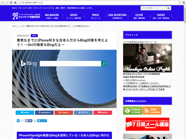Viewport: 186px width, 139px height.
Task: Open the LEGAL RESTRICTIONS menu item
Action: (x=117, y=16)
